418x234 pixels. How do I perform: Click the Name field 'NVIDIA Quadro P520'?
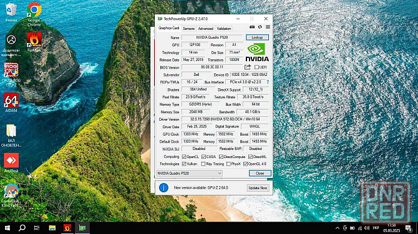[x=212, y=37]
